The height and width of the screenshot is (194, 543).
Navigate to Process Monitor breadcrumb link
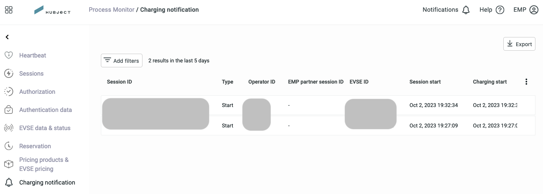pyautogui.click(x=111, y=10)
